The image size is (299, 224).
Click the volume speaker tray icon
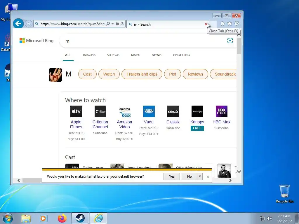coord(269,218)
